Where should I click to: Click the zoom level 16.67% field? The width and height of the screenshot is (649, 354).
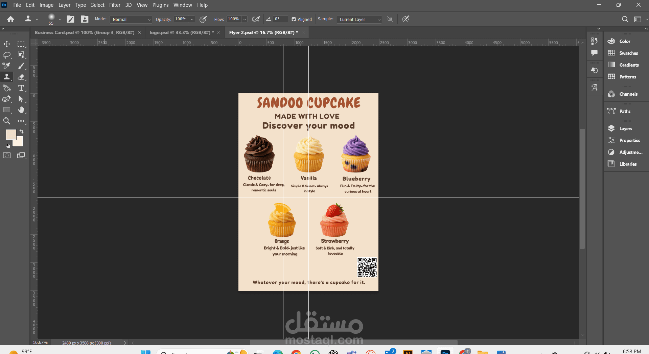[40, 343]
